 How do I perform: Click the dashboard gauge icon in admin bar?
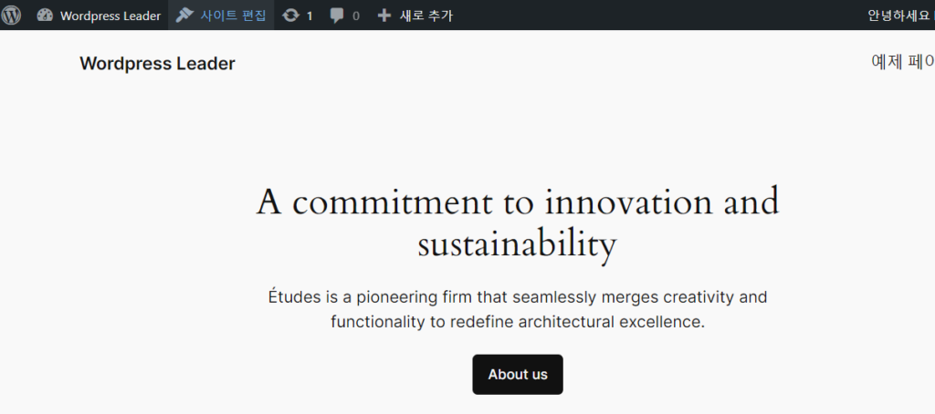pyautogui.click(x=45, y=16)
